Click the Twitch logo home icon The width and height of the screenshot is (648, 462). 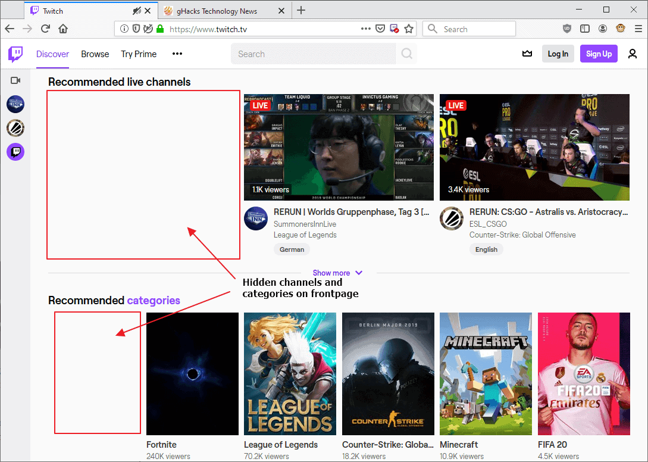(15, 54)
